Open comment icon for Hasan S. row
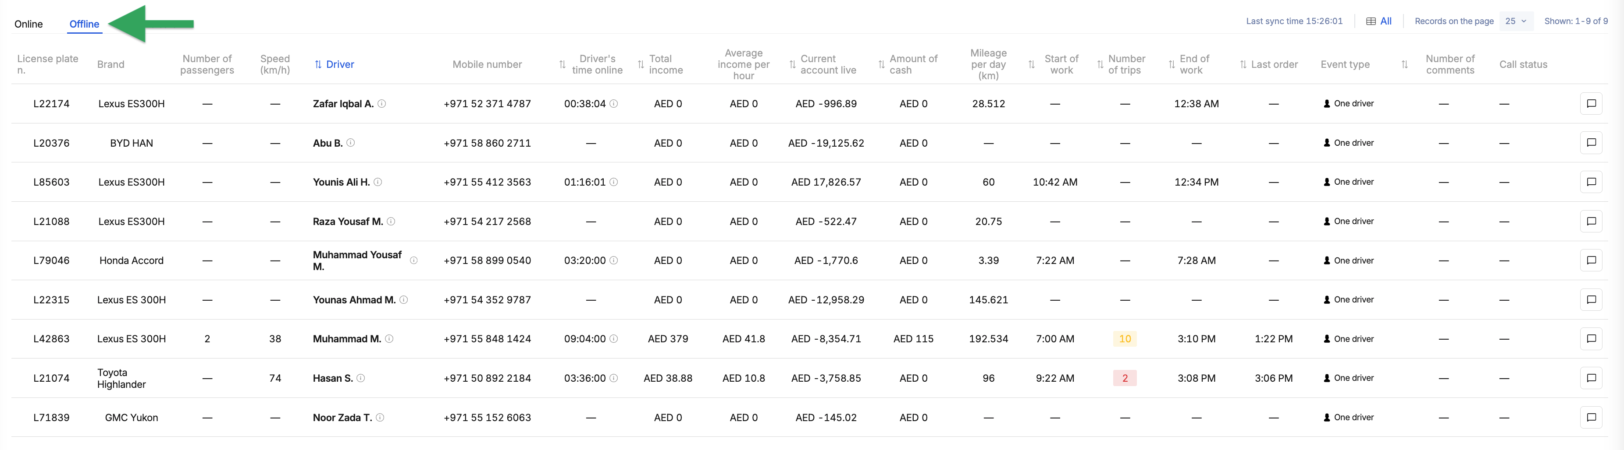Image resolution: width=1624 pixels, height=450 pixels. click(x=1591, y=378)
